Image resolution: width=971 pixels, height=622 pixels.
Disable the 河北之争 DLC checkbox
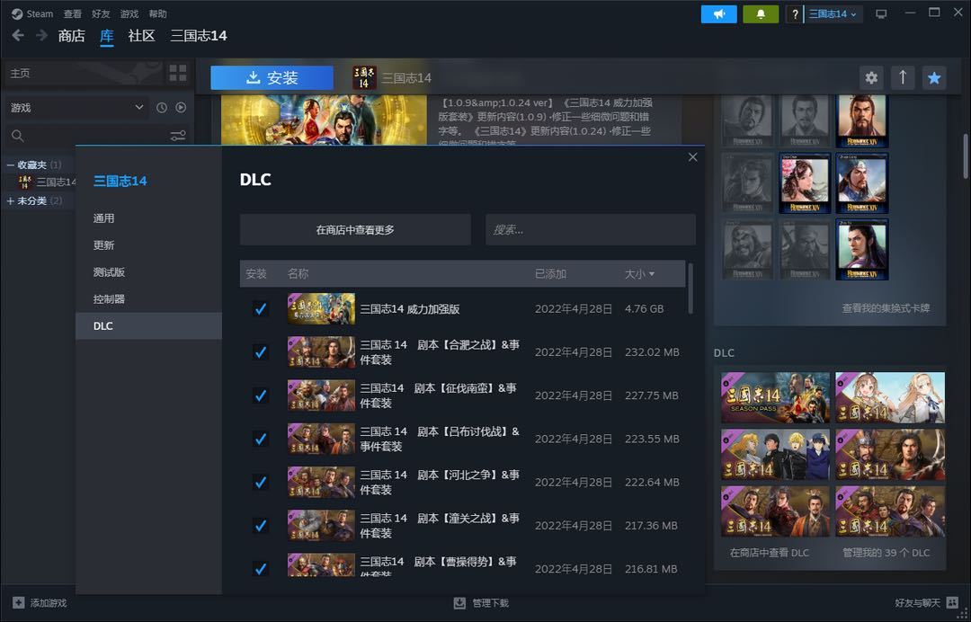261,482
